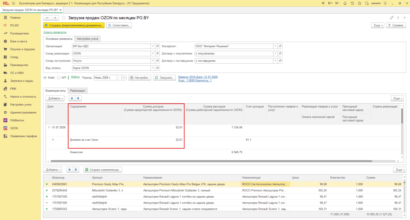Add this form to favorites with the star
The image size is (410, 220).
tap(64, 18)
